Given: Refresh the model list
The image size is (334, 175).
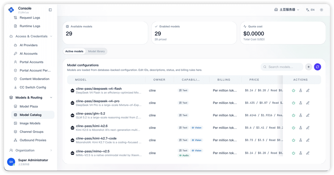Looking at the screenshot, I should 317,67.
